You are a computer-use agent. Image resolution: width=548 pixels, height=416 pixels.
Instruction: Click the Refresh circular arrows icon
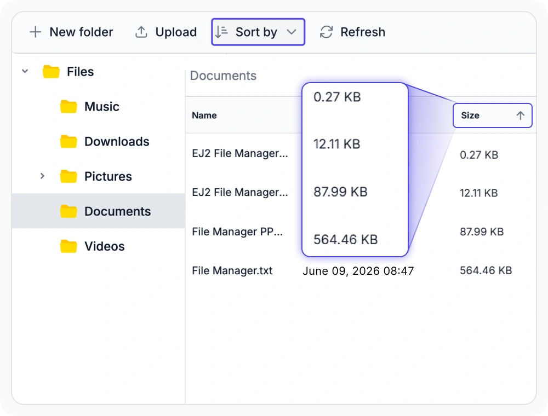tap(327, 32)
